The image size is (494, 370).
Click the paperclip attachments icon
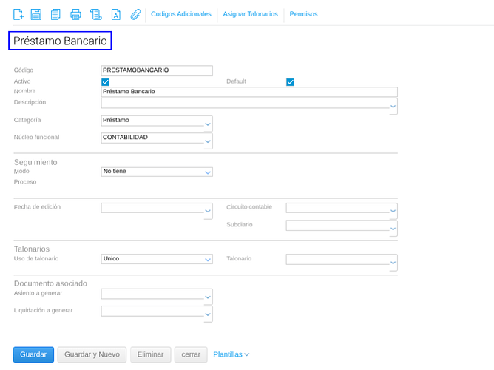point(135,14)
